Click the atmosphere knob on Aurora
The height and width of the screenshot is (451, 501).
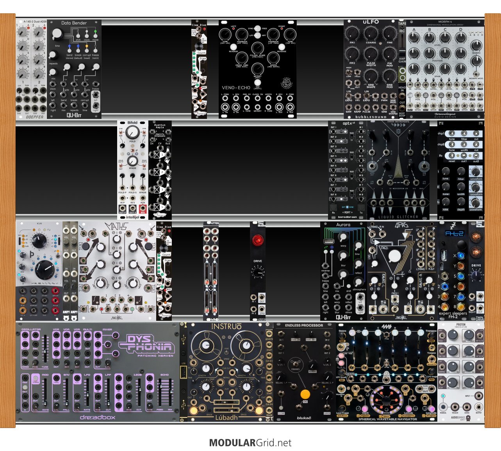pos(358,281)
